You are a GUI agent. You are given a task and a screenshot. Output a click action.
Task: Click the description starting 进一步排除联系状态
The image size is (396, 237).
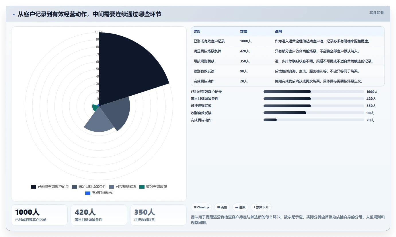click(324, 61)
